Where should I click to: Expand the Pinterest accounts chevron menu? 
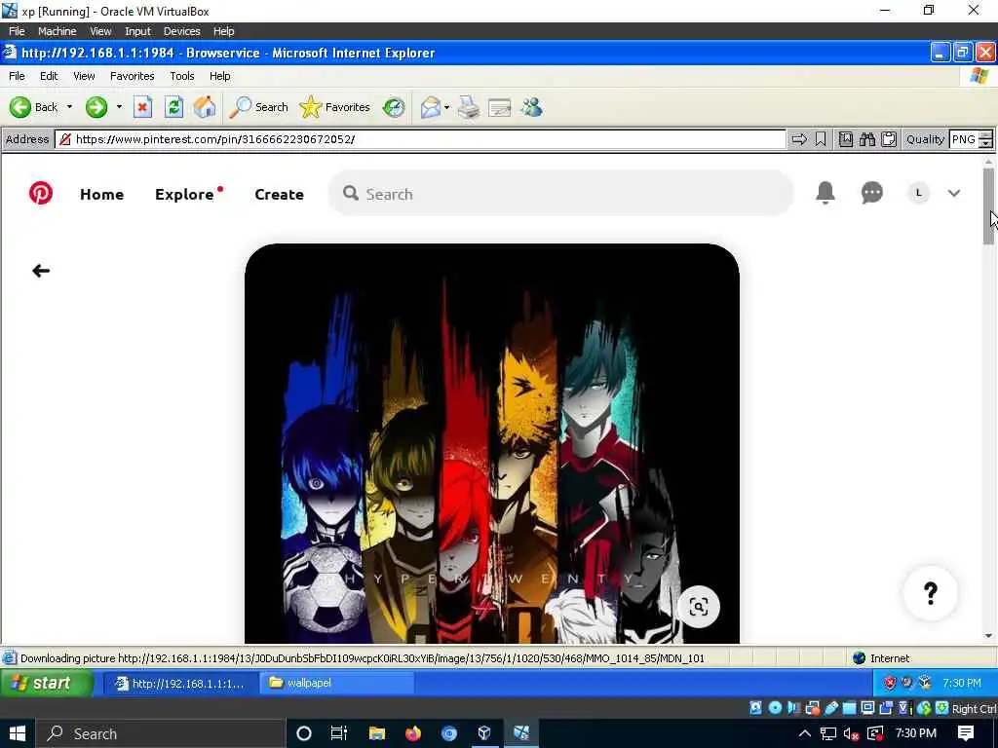(953, 194)
